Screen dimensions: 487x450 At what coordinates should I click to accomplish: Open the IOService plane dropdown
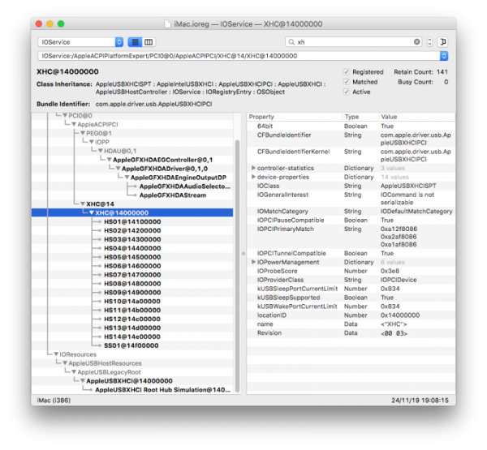pos(80,42)
